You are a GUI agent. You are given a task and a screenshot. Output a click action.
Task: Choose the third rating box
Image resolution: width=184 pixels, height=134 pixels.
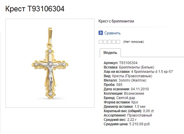click(109, 42)
